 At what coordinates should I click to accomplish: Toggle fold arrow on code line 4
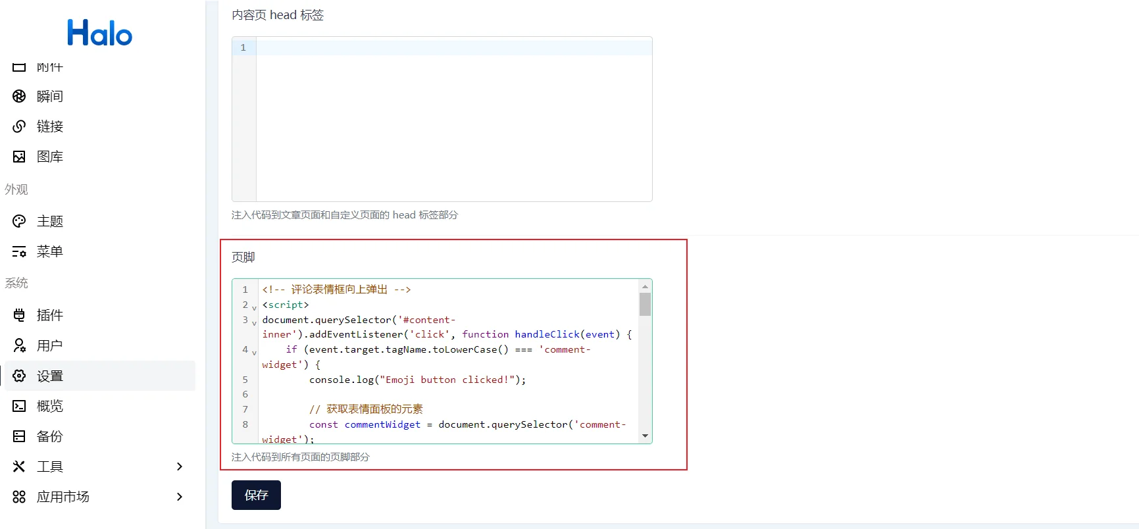254,352
